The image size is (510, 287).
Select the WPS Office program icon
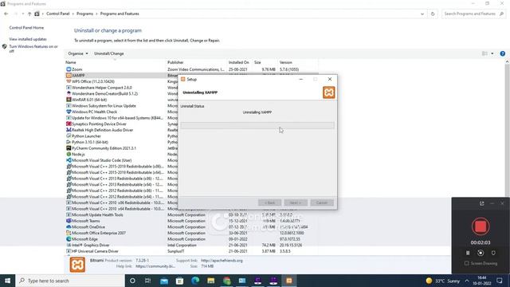coord(69,81)
